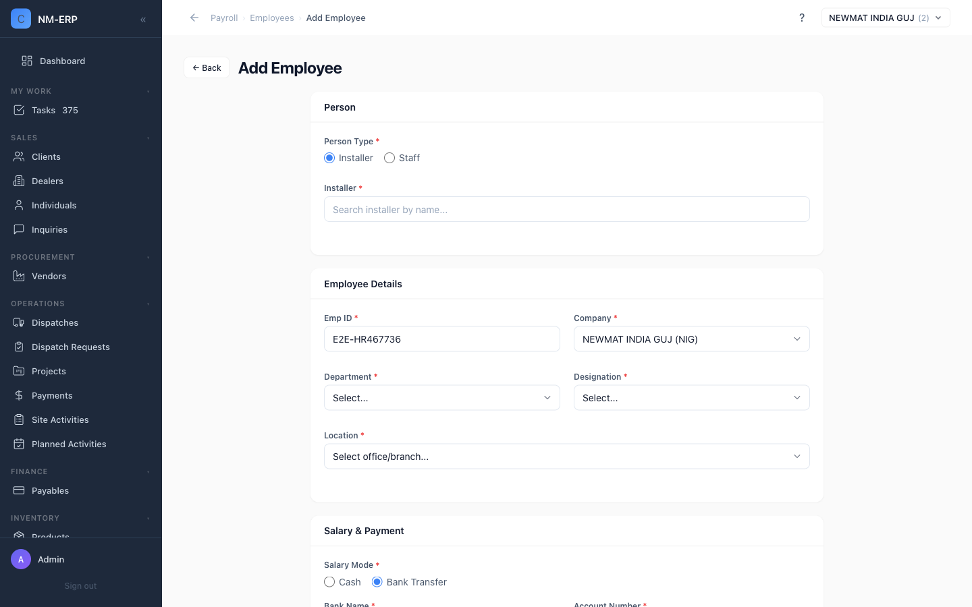Select the Staff person type

tap(389, 158)
